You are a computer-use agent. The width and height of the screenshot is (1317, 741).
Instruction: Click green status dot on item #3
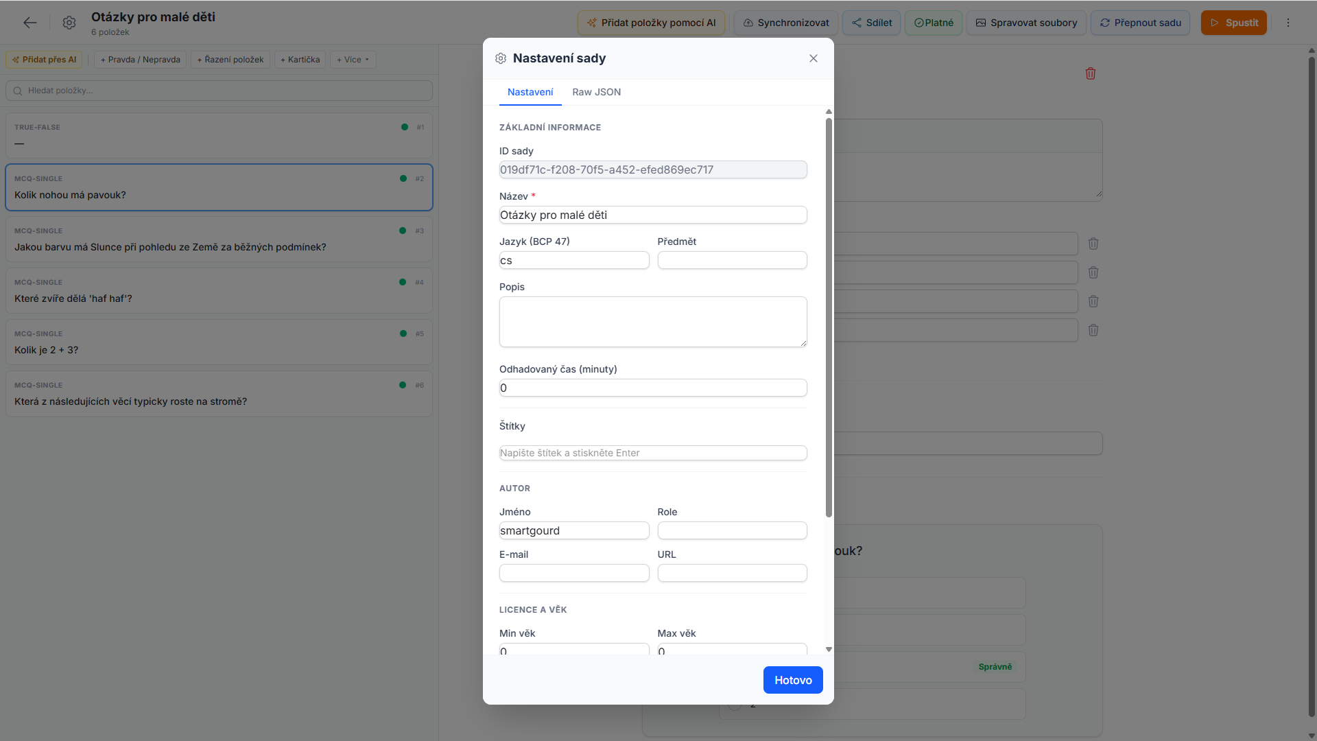point(403,231)
